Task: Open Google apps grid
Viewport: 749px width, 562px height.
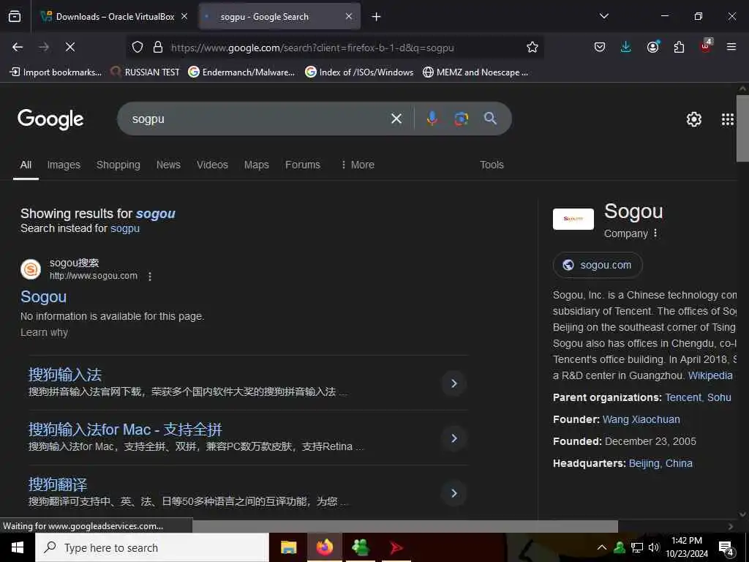Action: tap(727, 119)
